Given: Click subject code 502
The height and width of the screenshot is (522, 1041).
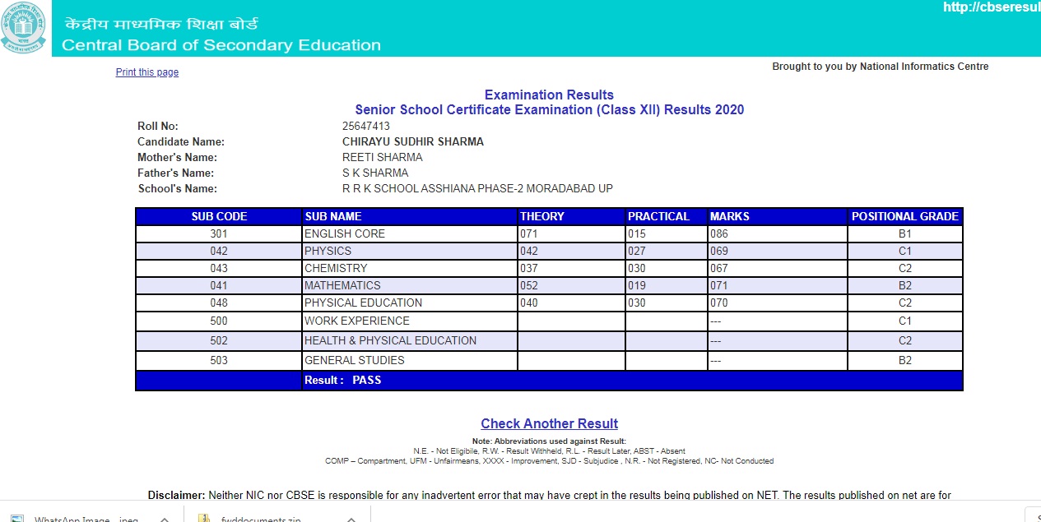Looking at the screenshot, I should tap(219, 340).
